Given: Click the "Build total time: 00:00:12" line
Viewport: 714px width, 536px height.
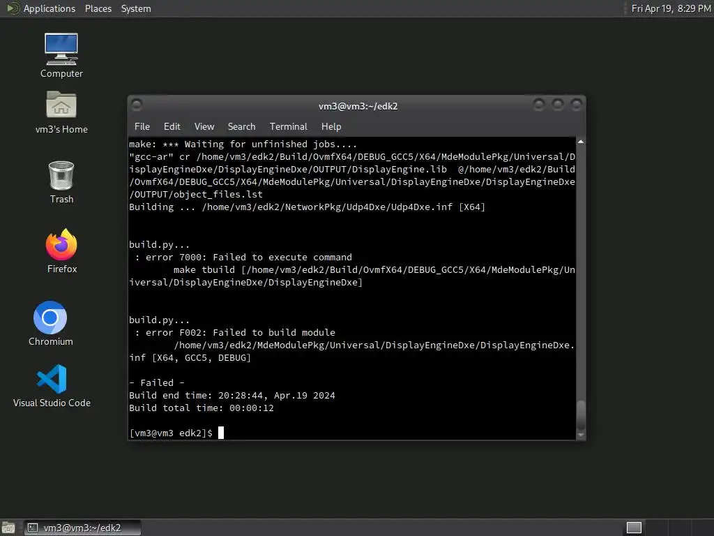Looking at the screenshot, I should pos(202,408).
